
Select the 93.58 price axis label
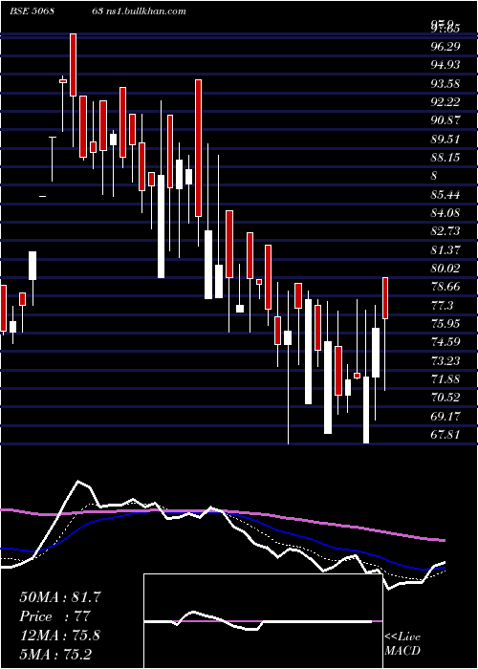tap(445, 83)
